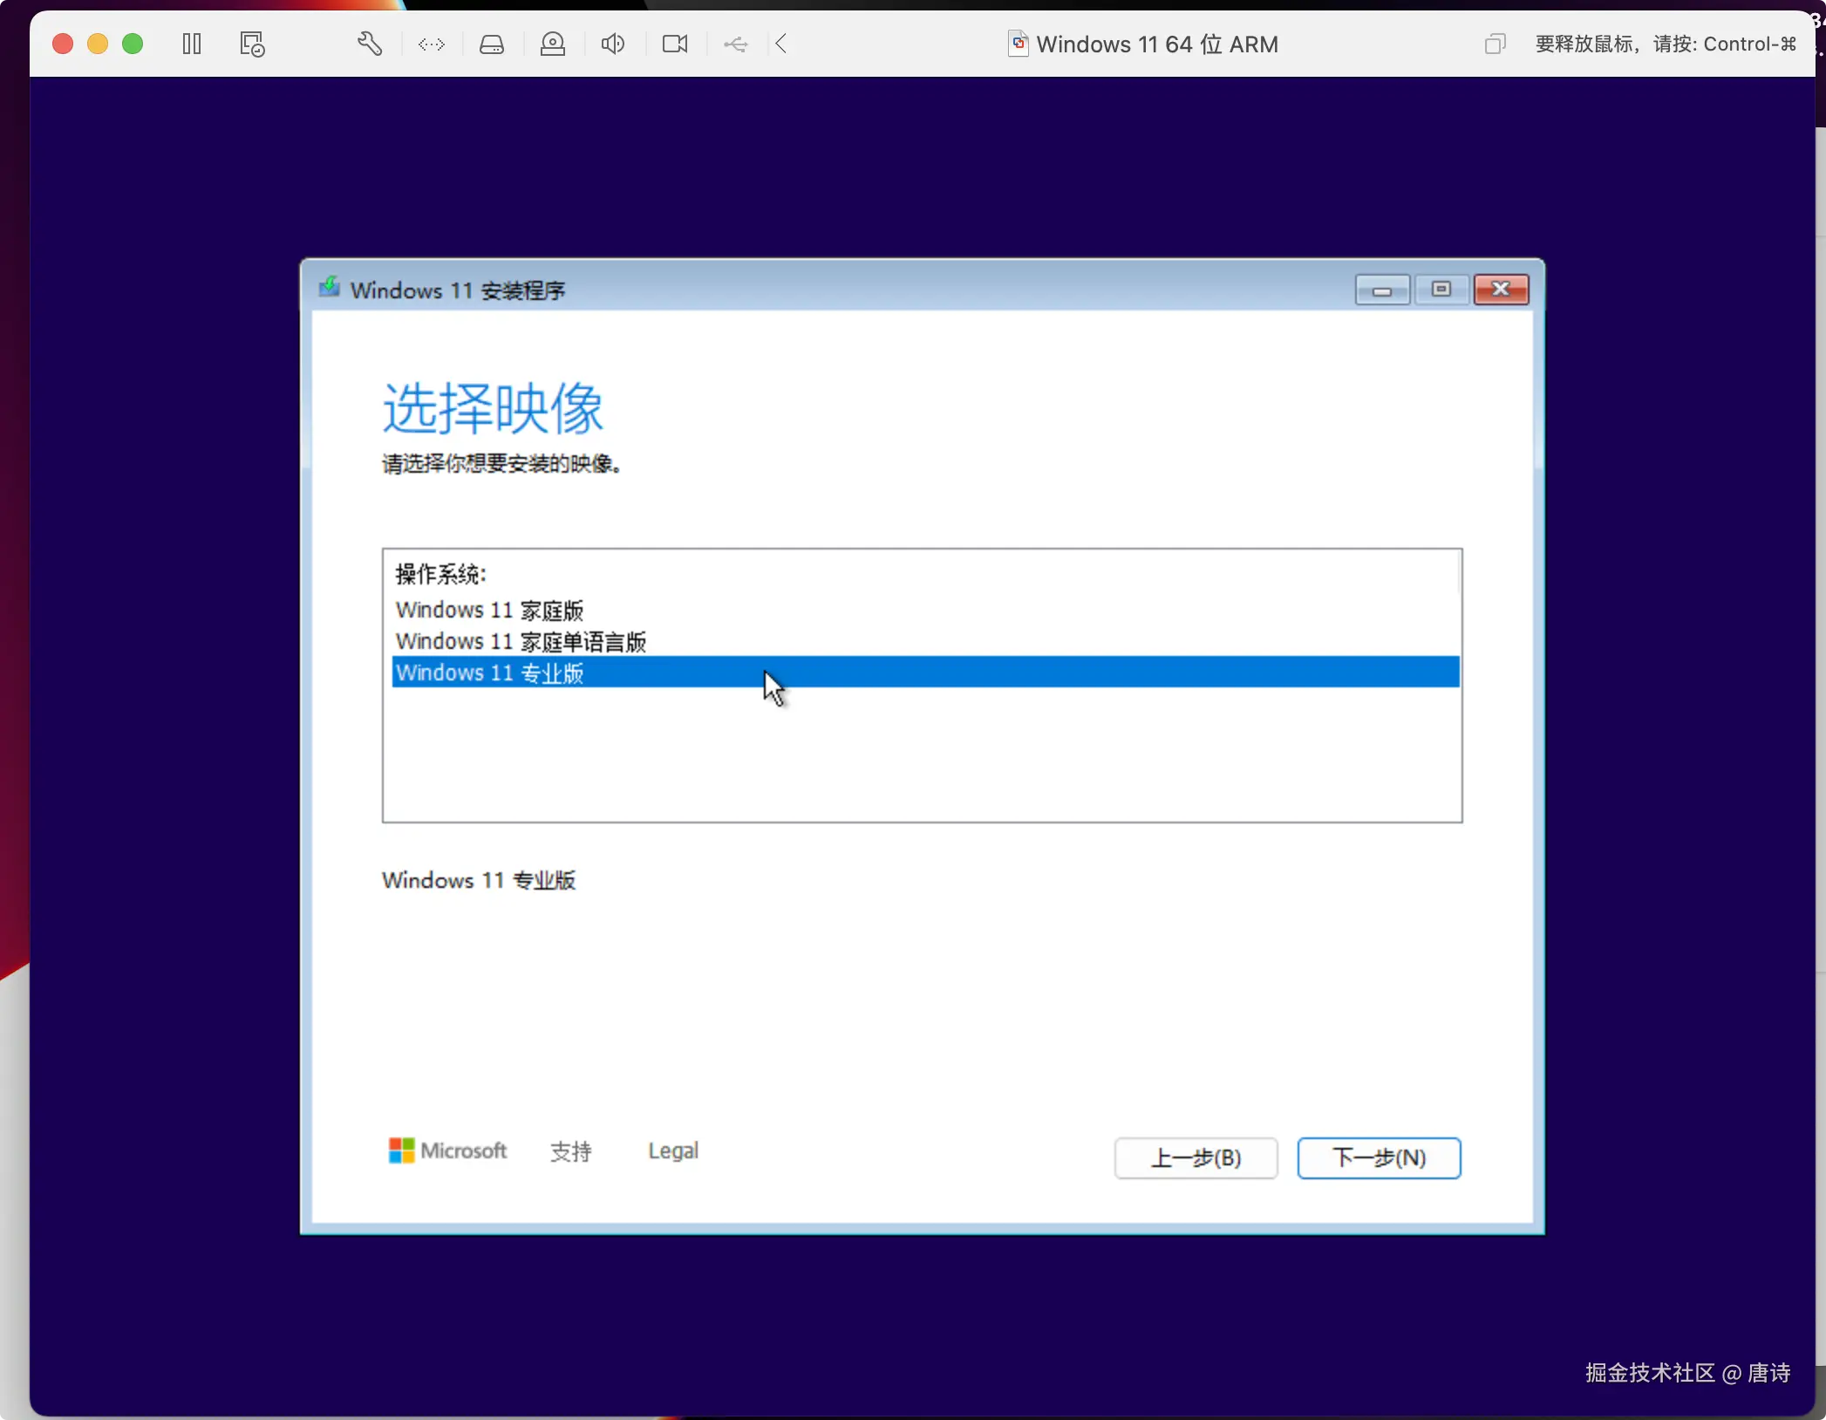Click the network adapter arrows icon
Viewport: 1826px width, 1420px height.
click(x=432, y=44)
